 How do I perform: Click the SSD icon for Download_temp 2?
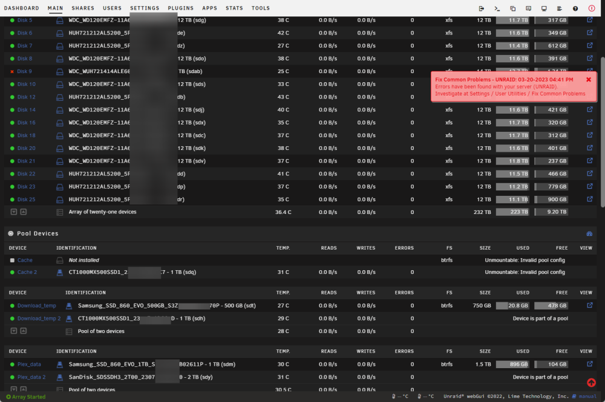coord(69,319)
